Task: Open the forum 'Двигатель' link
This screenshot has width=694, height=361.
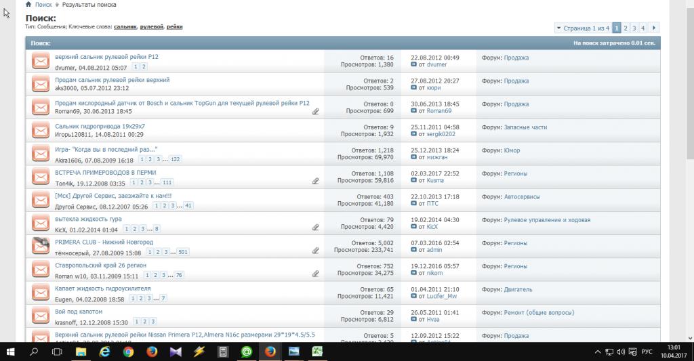Action: [x=518, y=289]
